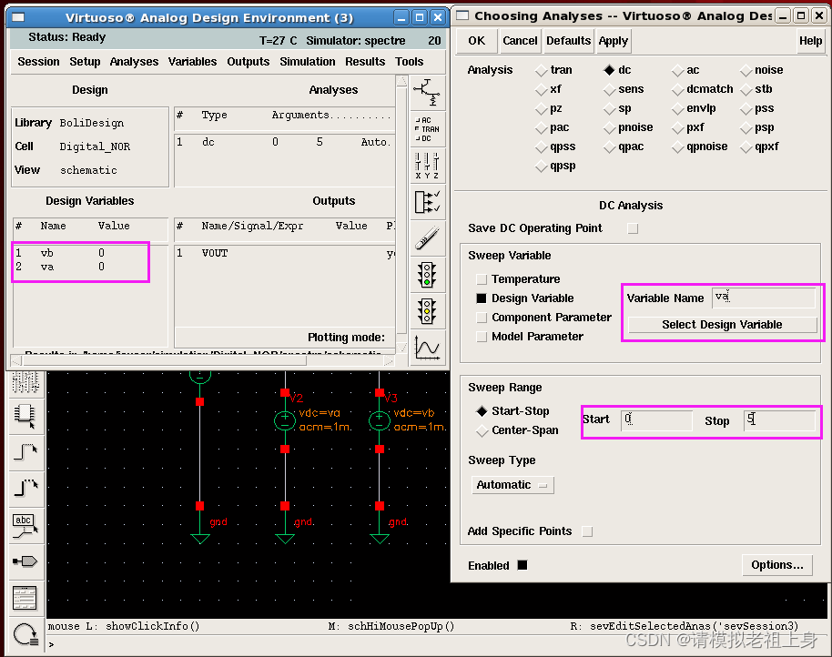Toggle the Design Variable checkbox
The height and width of the screenshot is (657, 832).
(482, 298)
